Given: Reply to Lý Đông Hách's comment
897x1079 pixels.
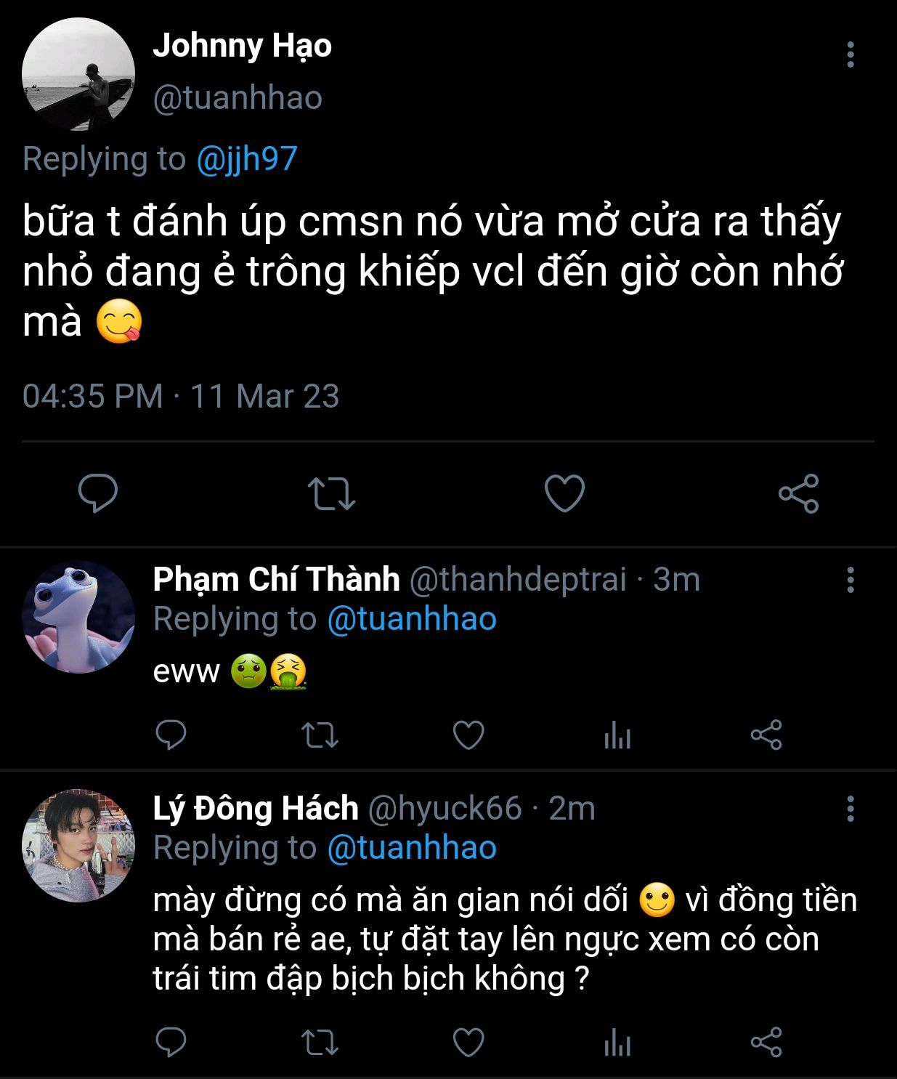Looking at the screenshot, I should 171,1043.
